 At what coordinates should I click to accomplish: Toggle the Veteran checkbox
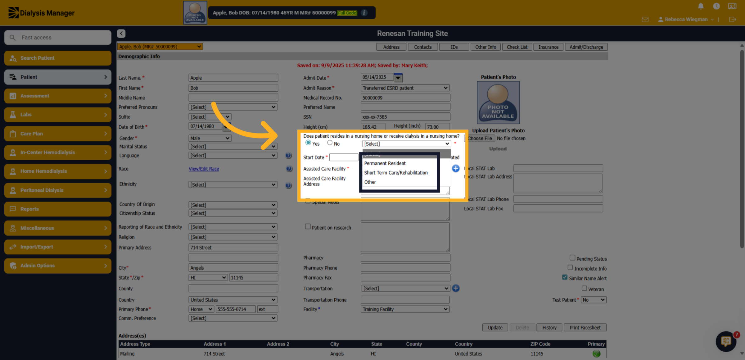click(584, 288)
